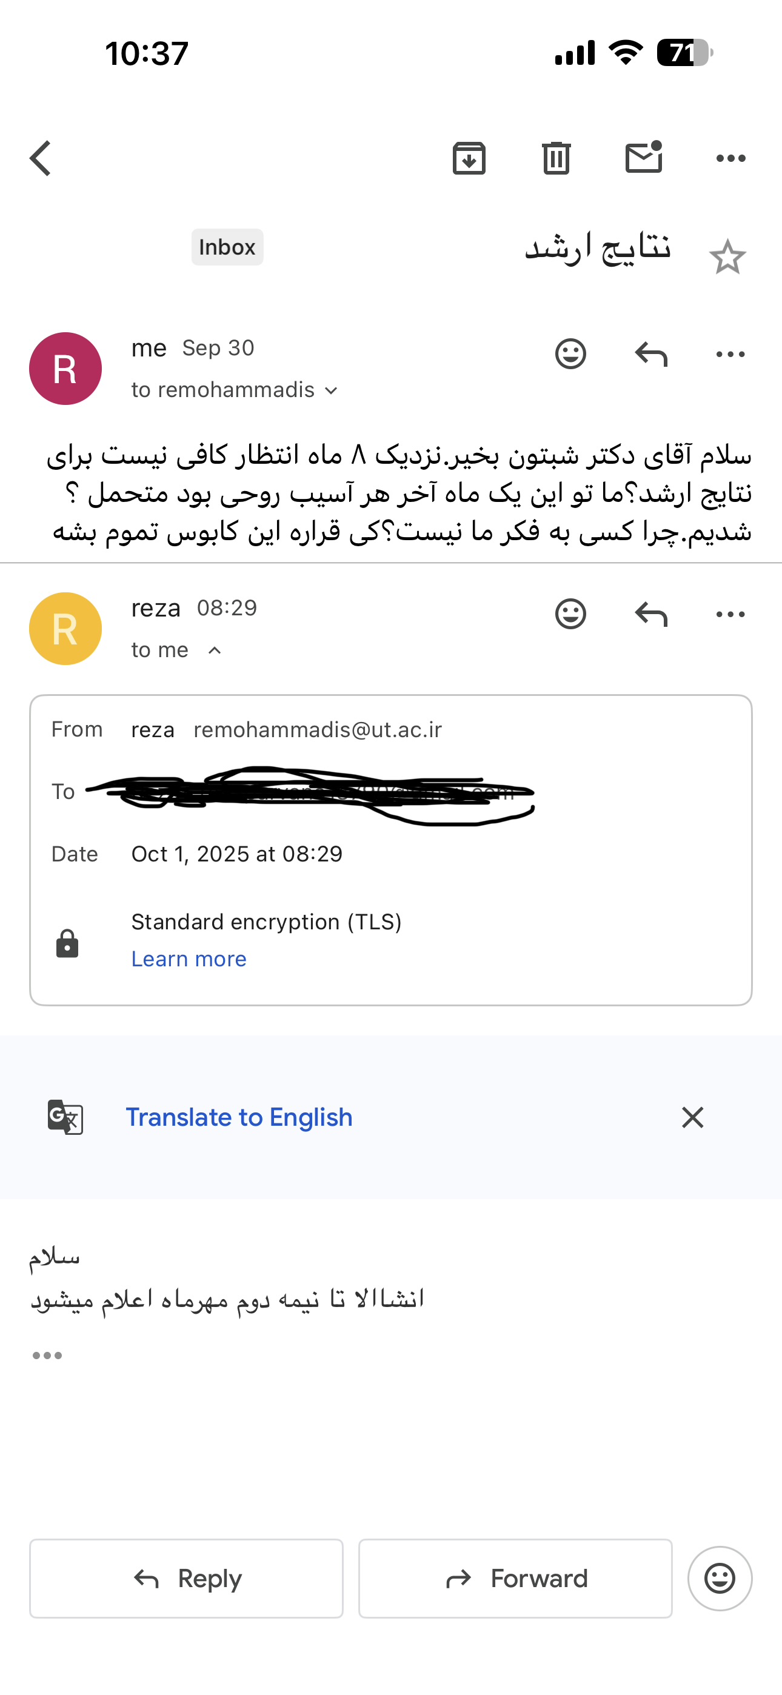Mark the email as unread
782x1695 pixels.
(x=644, y=158)
